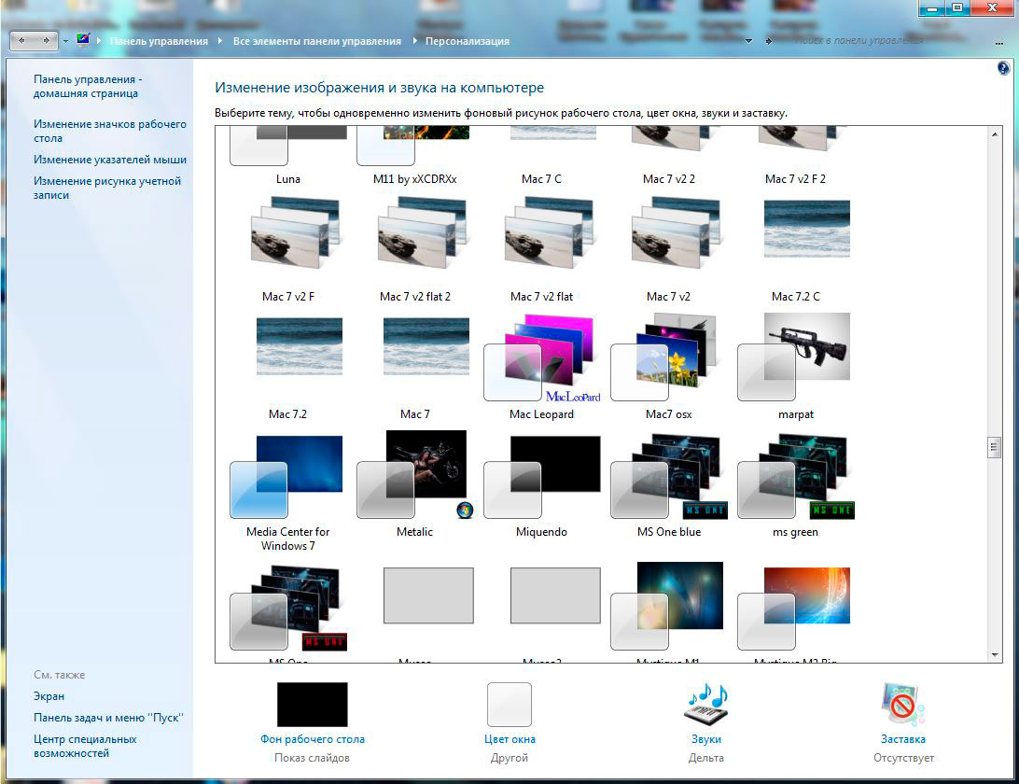Click the theme list scrollbar thumb
The height and width of the screenshot is (784, 1019).
(x=995, y=447)
